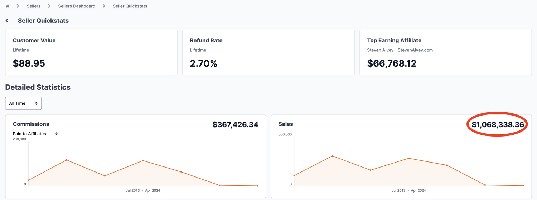The height and width of the screenshot is (200, 537).
Task: Select the 2.70% Refund Rate value
Action: [x=203, y=63]
